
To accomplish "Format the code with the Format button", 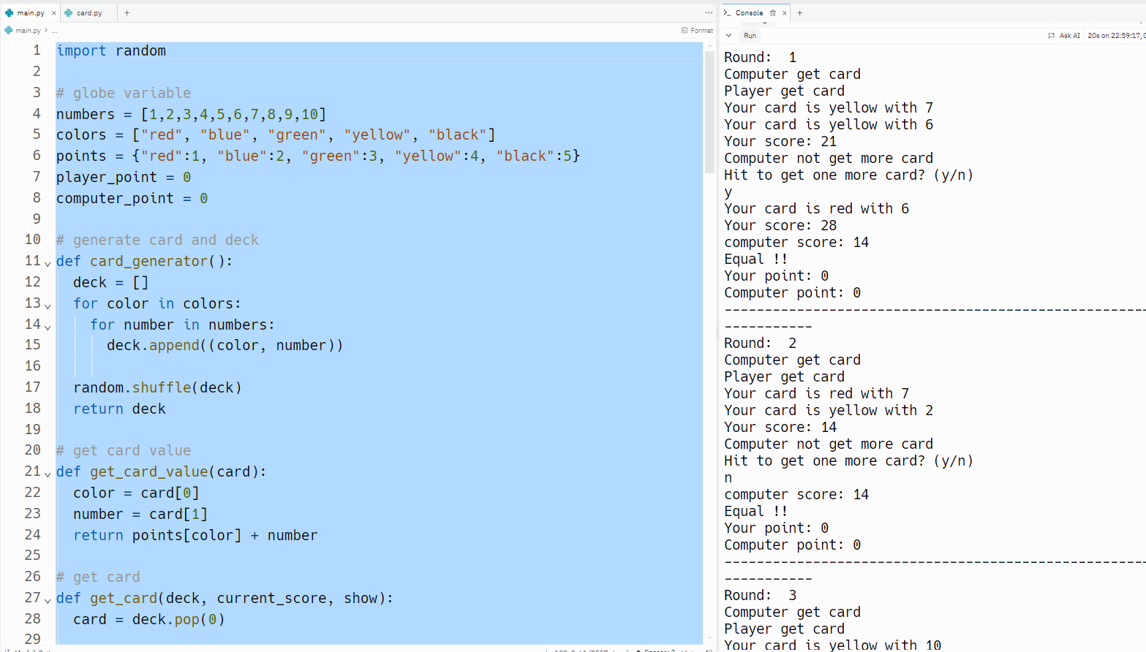I will 697,31.
